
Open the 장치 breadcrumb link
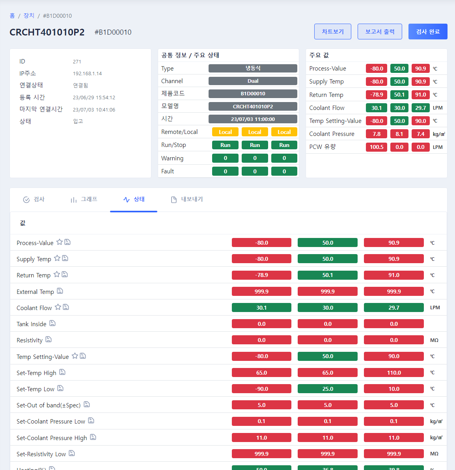(x=29, y=16)
